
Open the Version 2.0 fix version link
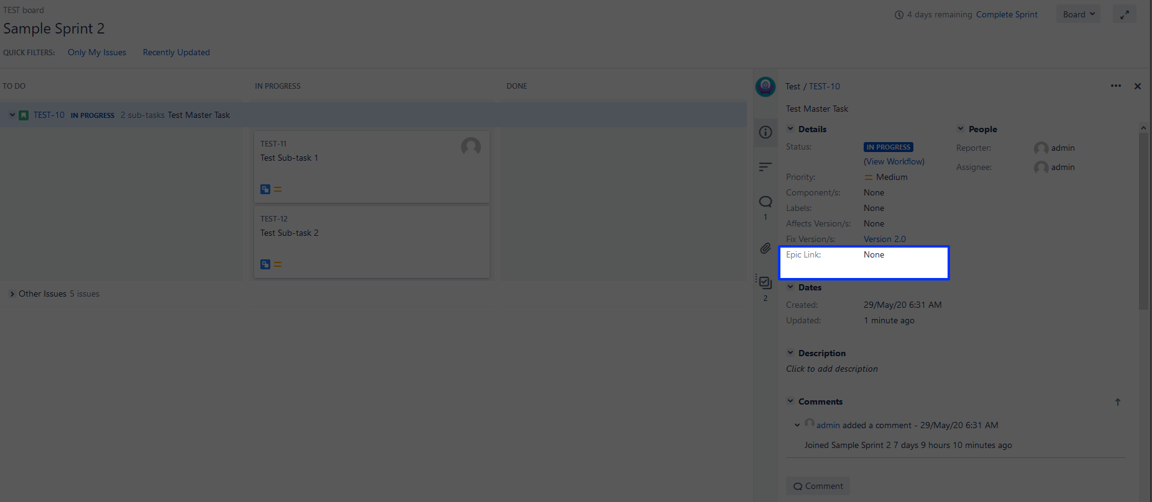[885, 239]
